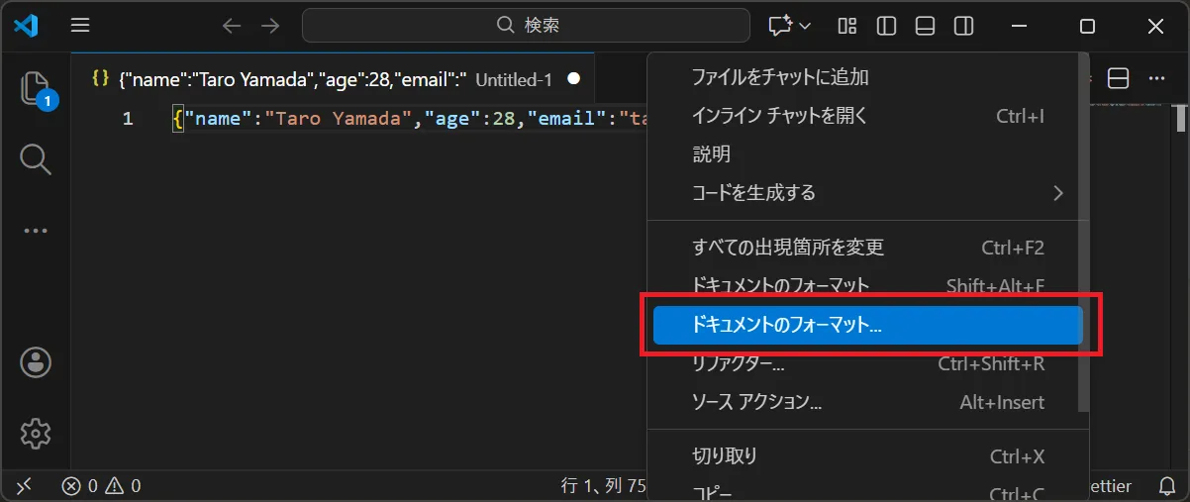Go forward with the right arrow
The width and height of the screenshot is (1190, 502).
[269, 26]
